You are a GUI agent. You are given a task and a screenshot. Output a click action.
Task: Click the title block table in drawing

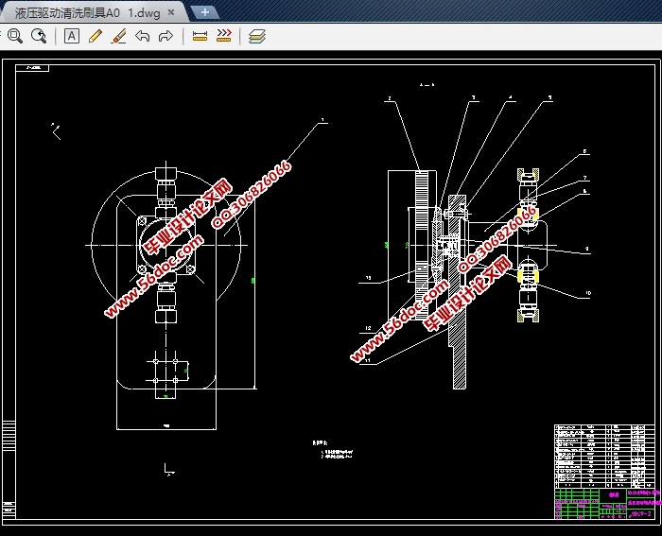(x=603, y=472)
